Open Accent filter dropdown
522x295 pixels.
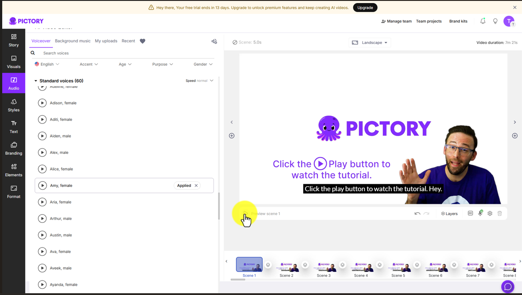click(x=89, y=64)
